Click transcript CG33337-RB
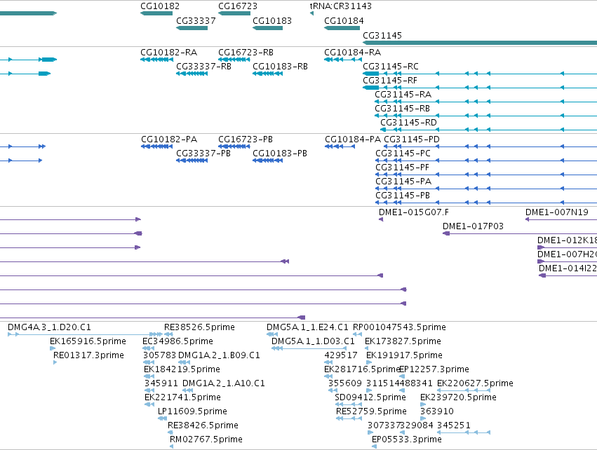Screen dimensions: 597x450 click(x=192, y=74)
